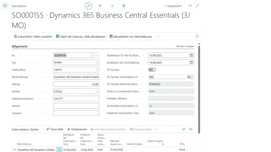Toggle the TD Synnex switch
The image size is (271, 152).
click(152, 70)
